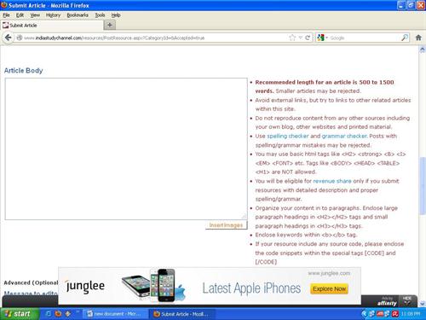Image resolution: width=426 pixels, height=320 pixels.
Task: Click the Firefox icon in title bar
Action: click(4, 5)
